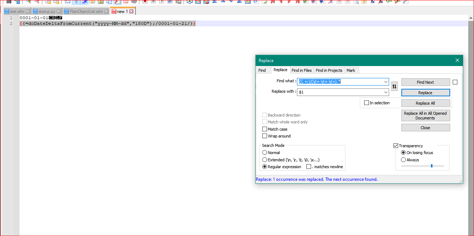Enable the Match case checkbox
474x236 pixels.
tap(265, 129)
